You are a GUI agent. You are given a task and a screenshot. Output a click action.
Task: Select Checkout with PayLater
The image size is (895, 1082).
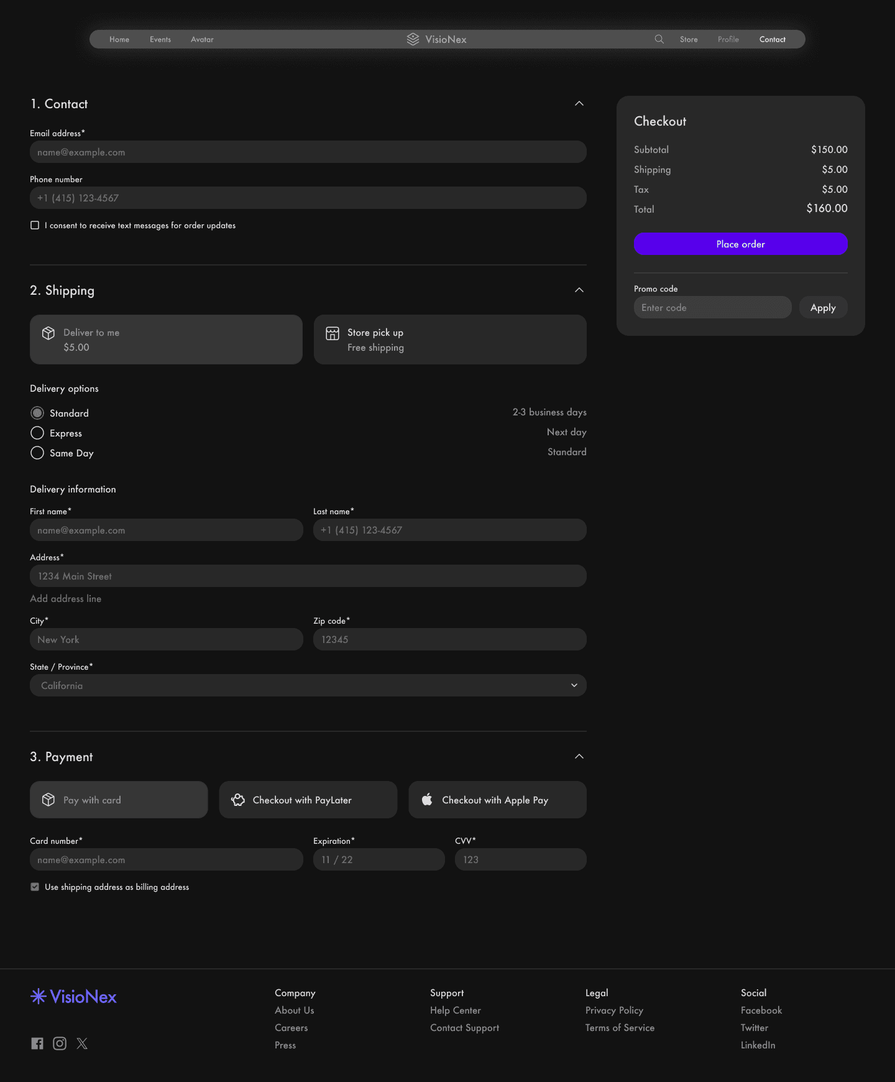(x=308, y=800)
